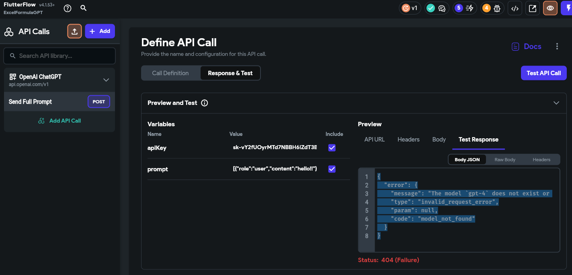Select the Test Response tab
The image size is (572, 275).
478,140
